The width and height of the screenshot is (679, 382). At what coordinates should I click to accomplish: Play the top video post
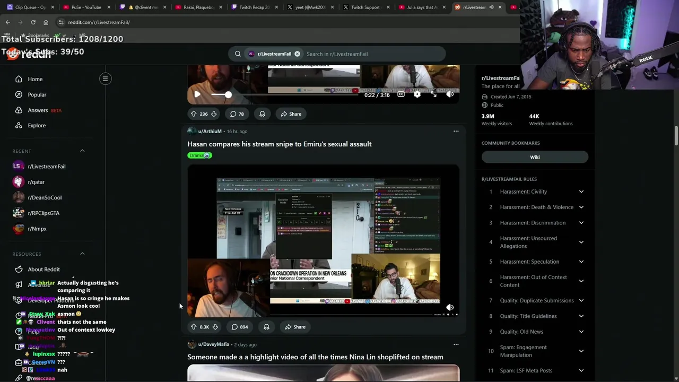pyautogui.click(x=197, y=94)
